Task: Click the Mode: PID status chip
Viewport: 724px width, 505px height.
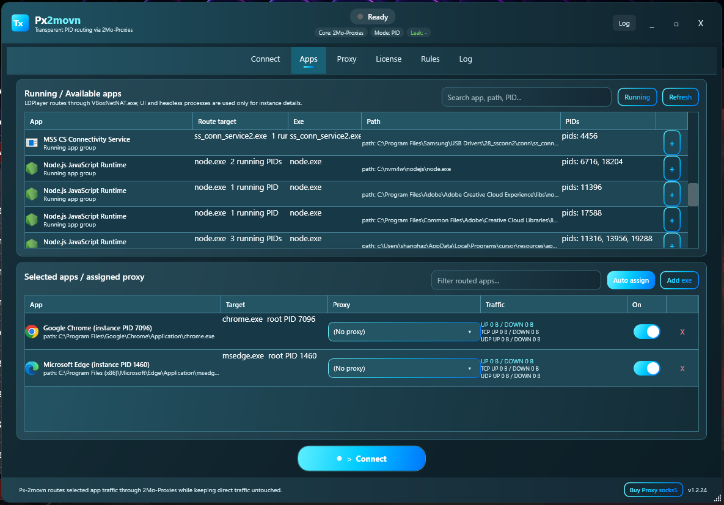Action: pyautogui.click(x=387, y=33)
